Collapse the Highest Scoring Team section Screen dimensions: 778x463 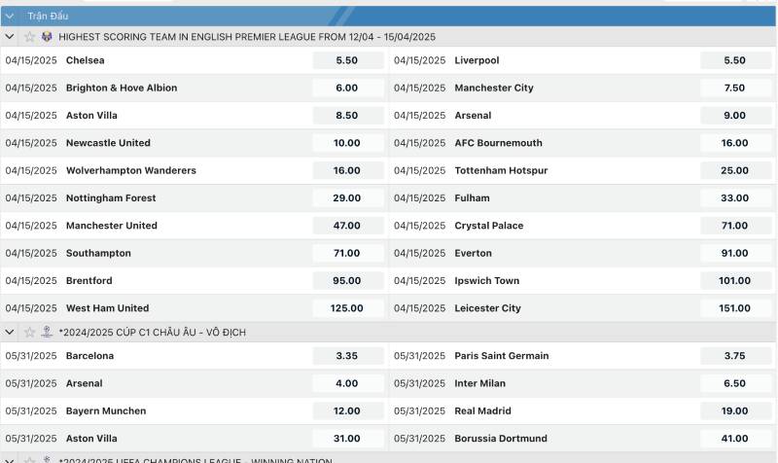point(10,37)
